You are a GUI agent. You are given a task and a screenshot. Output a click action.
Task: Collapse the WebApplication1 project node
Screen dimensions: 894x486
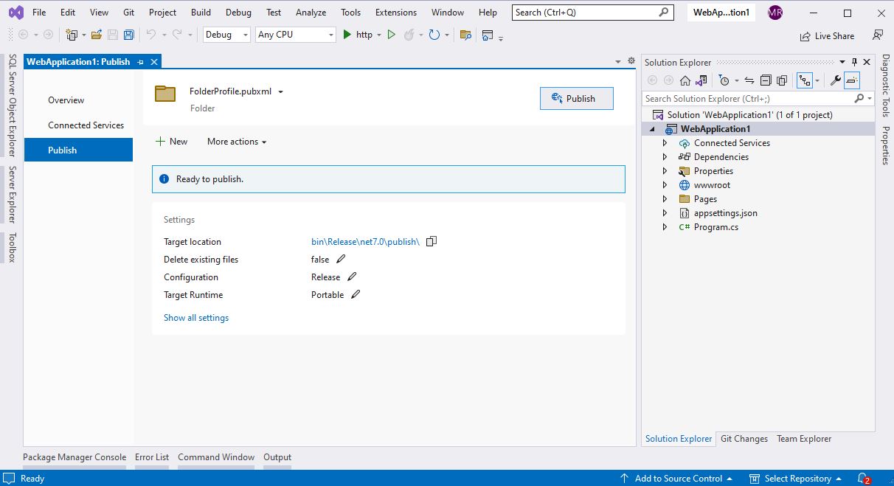(x=652, y=129)
